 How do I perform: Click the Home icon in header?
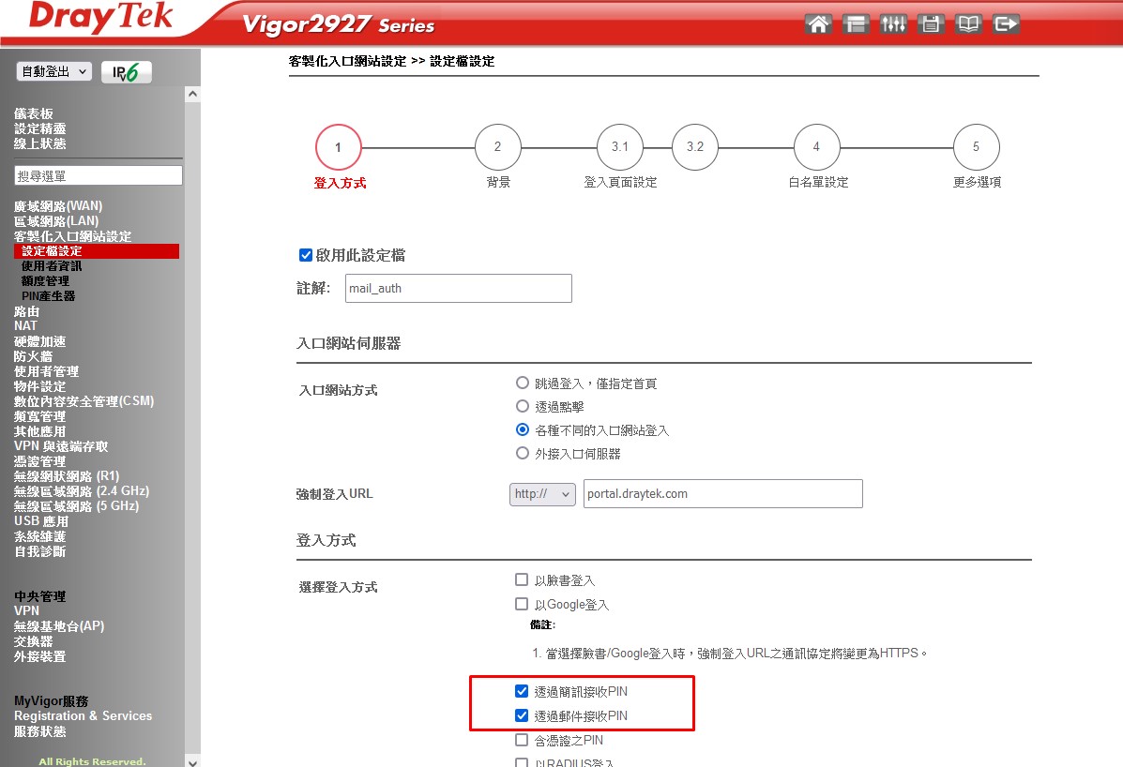tap(818, 24)
